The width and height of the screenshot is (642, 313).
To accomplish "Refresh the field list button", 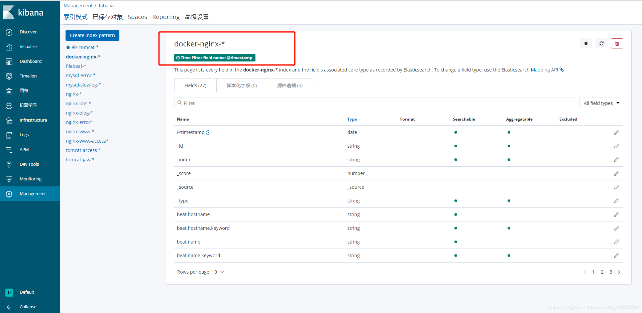I will (x=602, y=43).
